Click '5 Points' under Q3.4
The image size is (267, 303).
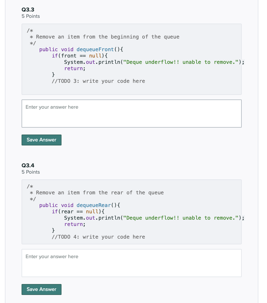click(x=31, y=172)
